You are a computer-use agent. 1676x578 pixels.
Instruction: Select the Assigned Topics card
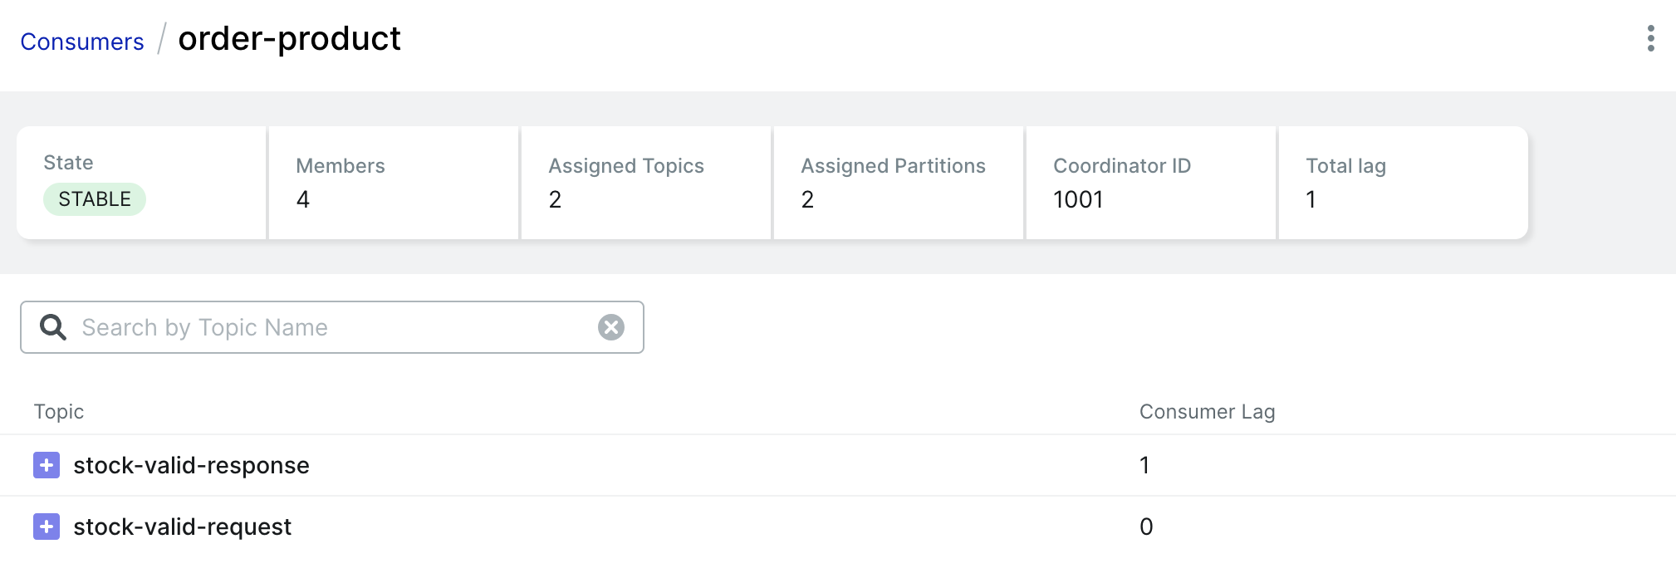click(x=646, y=183)
